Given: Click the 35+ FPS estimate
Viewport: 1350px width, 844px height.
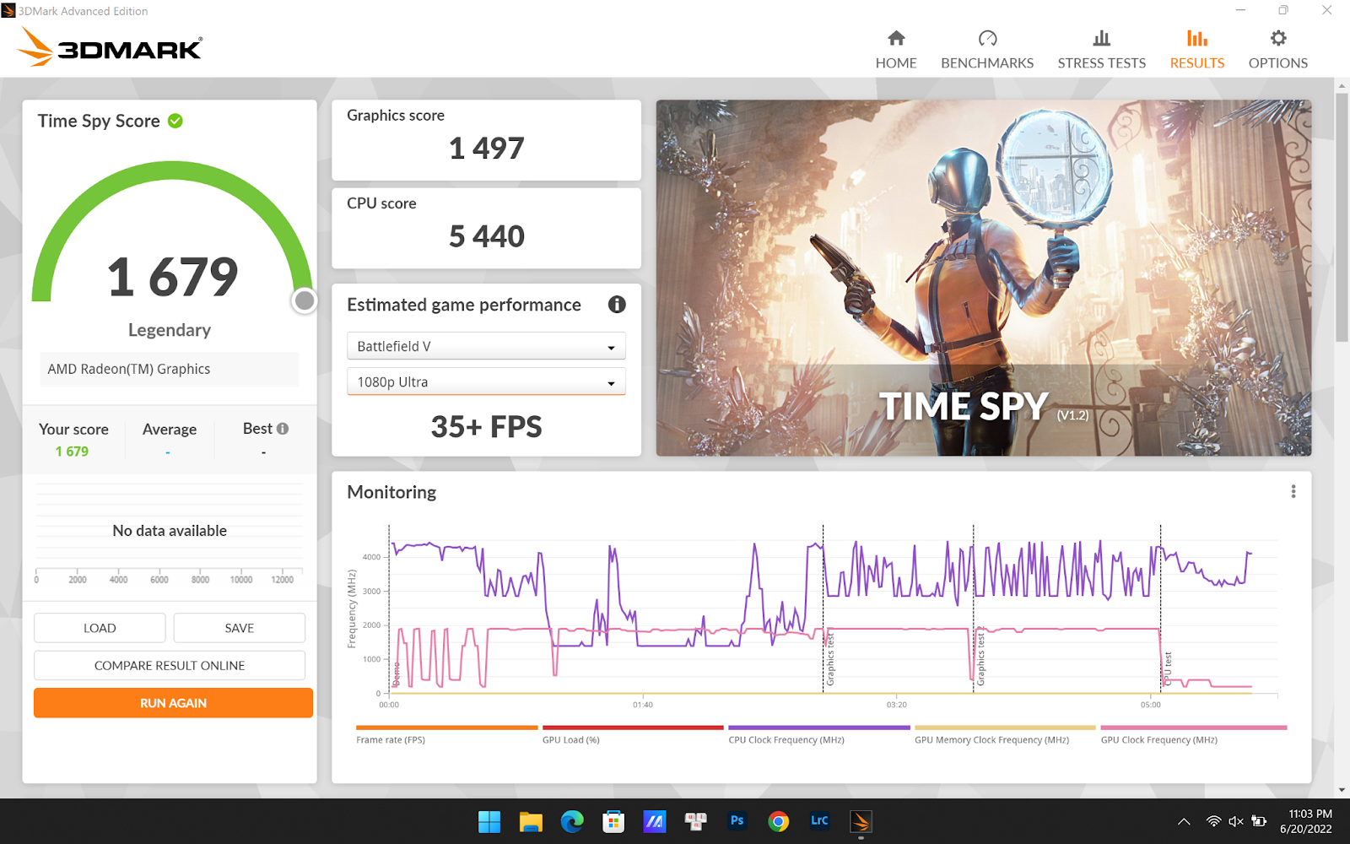Looking at the screenshot, I should coord(486,427).
